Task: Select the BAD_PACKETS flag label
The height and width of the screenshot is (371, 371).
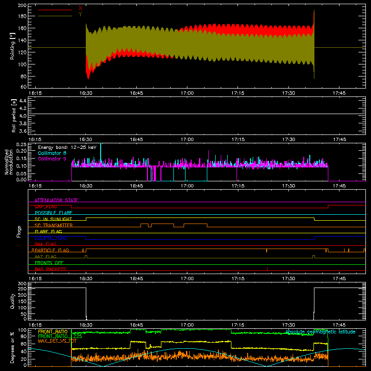Action: (x=51, y=269)
